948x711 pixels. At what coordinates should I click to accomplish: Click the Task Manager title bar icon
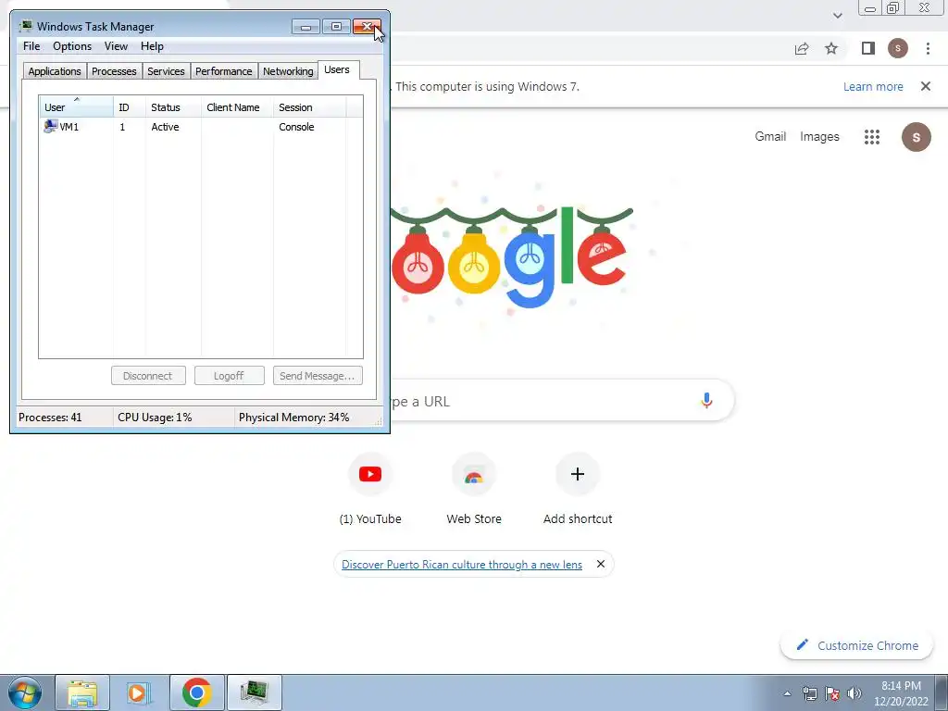pyautogui.click(x=26, y=26)
